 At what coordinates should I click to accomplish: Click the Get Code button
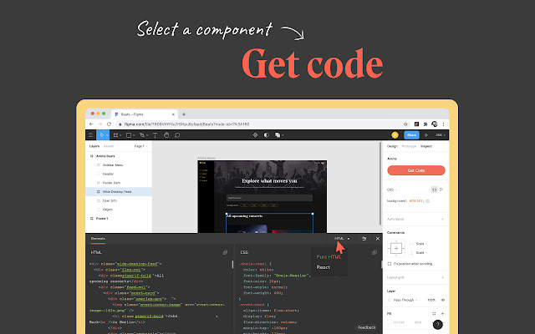(x=416, y=170)
